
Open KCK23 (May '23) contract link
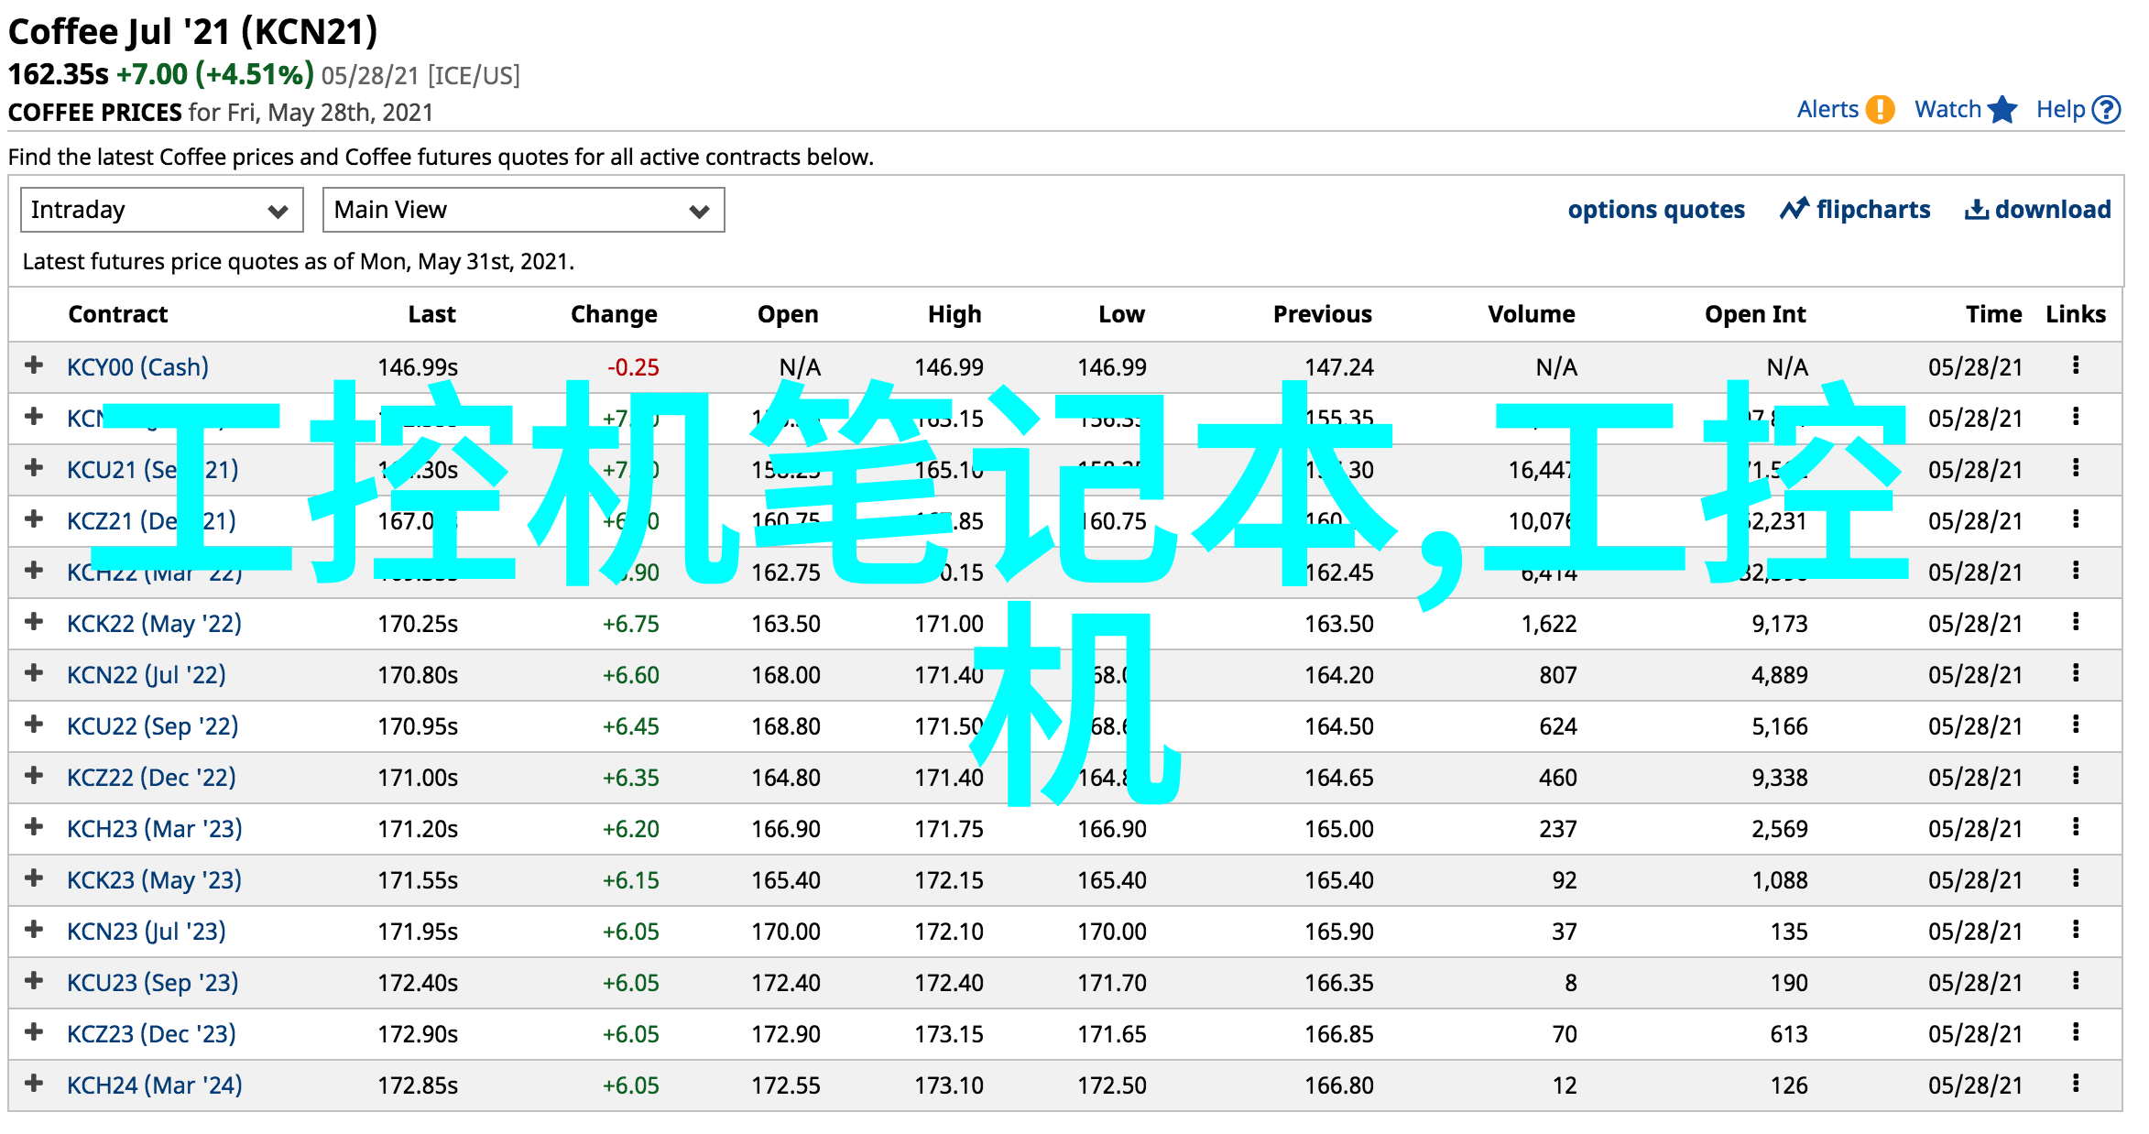click(154, 880)
